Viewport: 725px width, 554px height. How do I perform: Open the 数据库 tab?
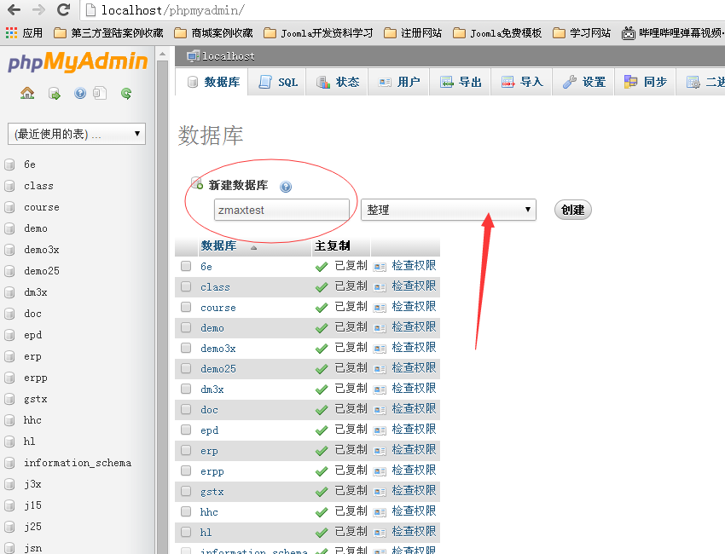point(212,82)
